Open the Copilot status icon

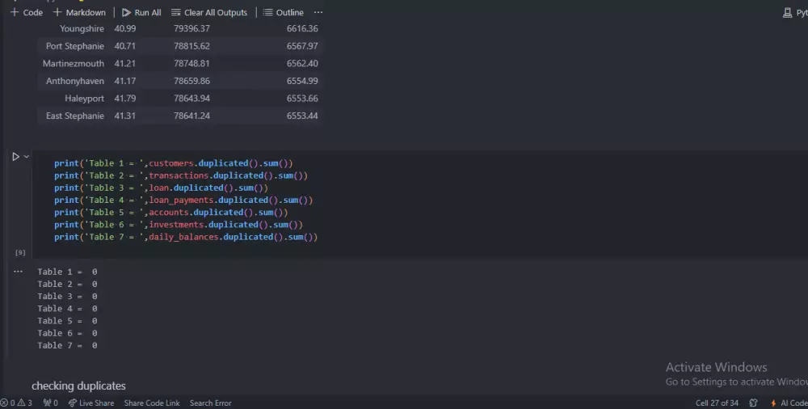[x=753, y=403]
